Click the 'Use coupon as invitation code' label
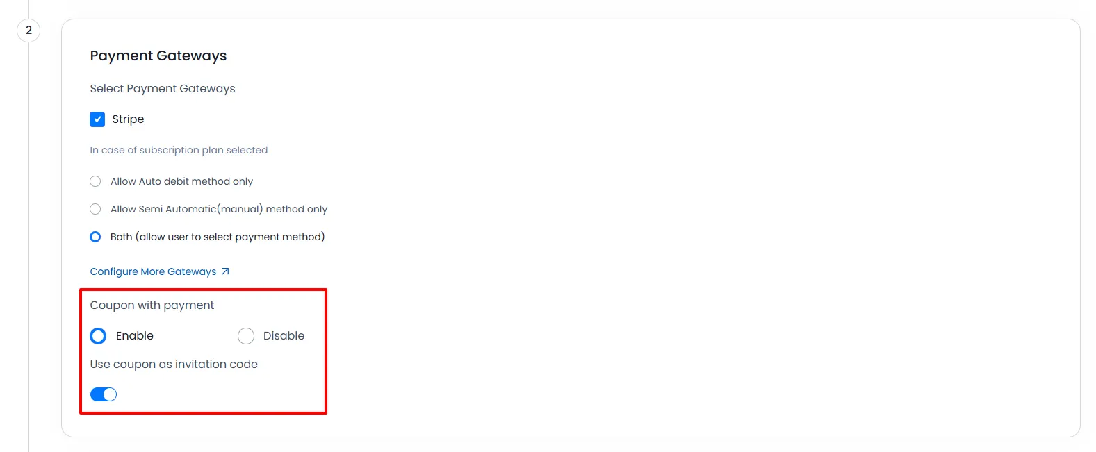 174,365
